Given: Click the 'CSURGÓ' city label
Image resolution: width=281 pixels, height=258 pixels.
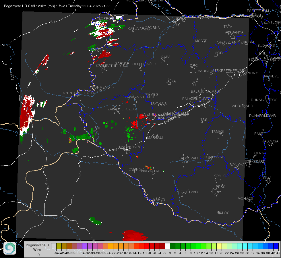Looking at the screenshot, I should pyautogui.click(x=136, y=169).
